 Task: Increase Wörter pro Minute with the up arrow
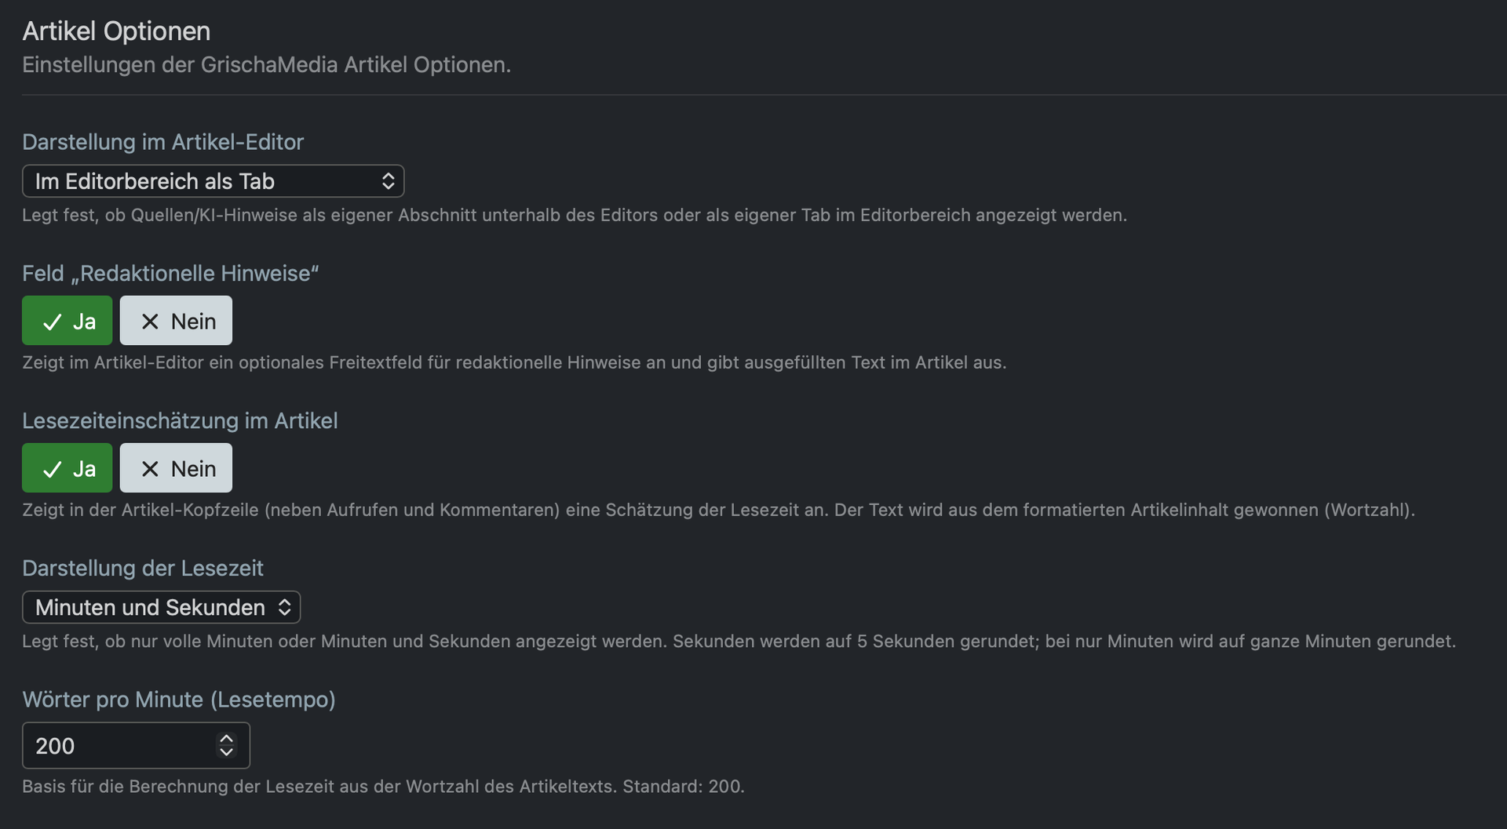pyautogui.click(x=226, y=739)
